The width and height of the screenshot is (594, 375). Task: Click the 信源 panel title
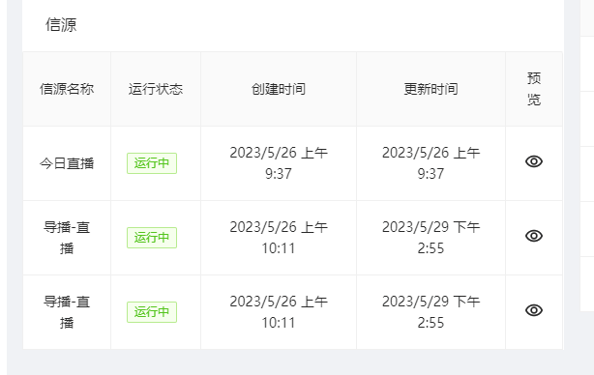coord(61,25)
